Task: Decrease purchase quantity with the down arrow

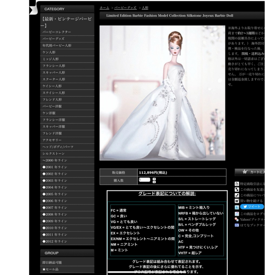Action: pyautogui.click(x=154, y=182)
